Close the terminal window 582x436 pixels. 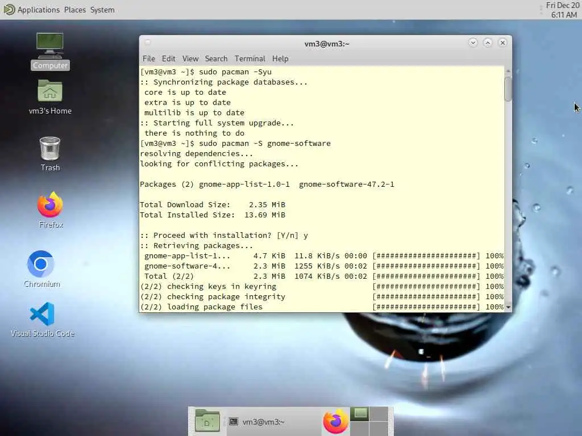tap(502, 43)
